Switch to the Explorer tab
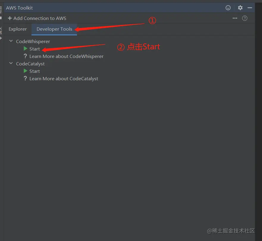 [x=18, y=29]
